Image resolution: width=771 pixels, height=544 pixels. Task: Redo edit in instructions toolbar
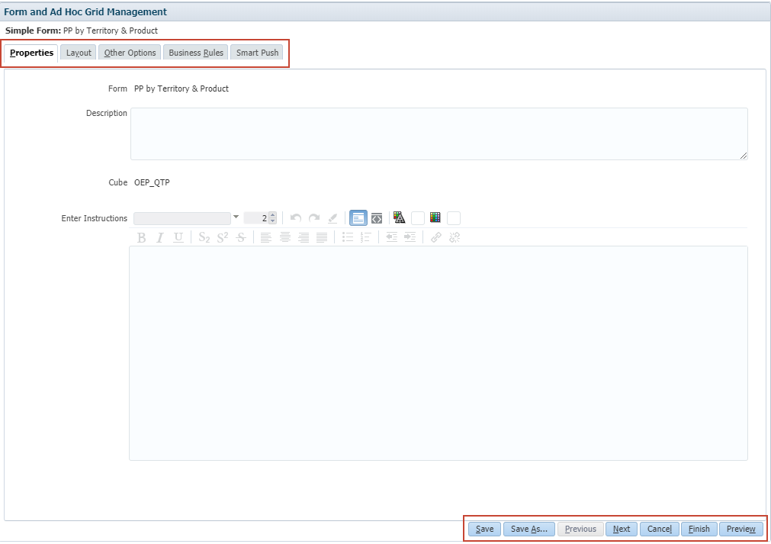314,218
